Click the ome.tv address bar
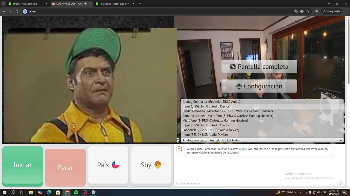350x196 pixels. [x=159, y=11]
